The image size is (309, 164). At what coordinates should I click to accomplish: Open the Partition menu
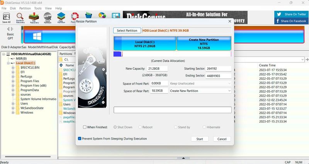click(x=25, y=8)
